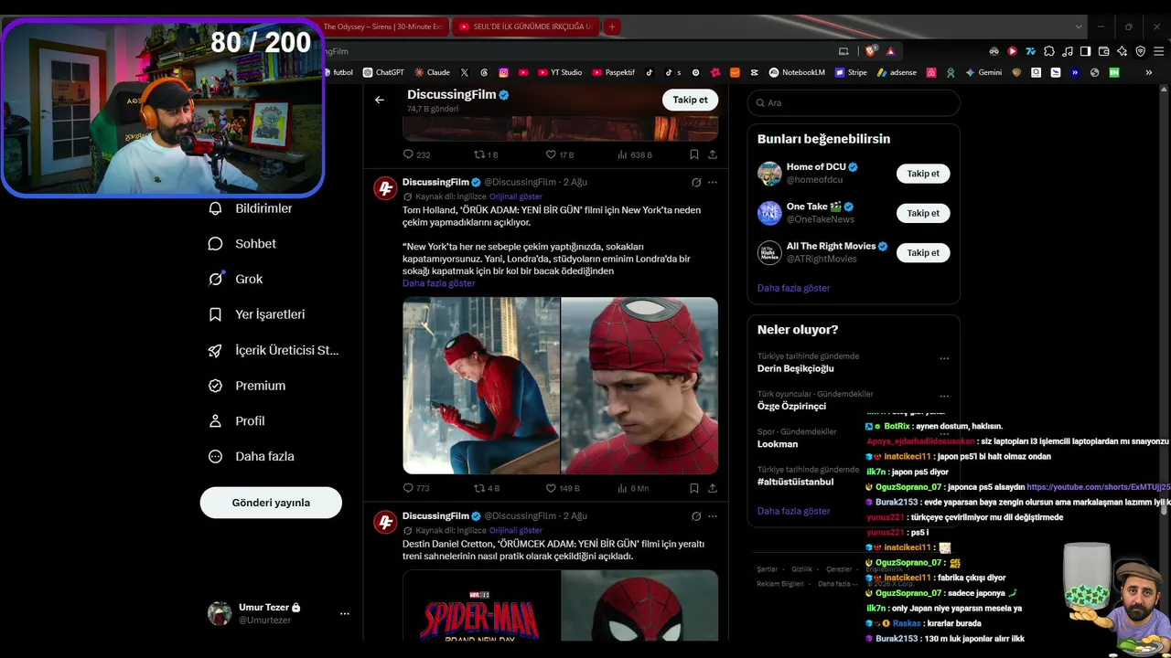This screenshot has width=1171, height=658.
Task: Open options dots for Derin Beşikçioğlu trend
Action: (x=944, y=358)
